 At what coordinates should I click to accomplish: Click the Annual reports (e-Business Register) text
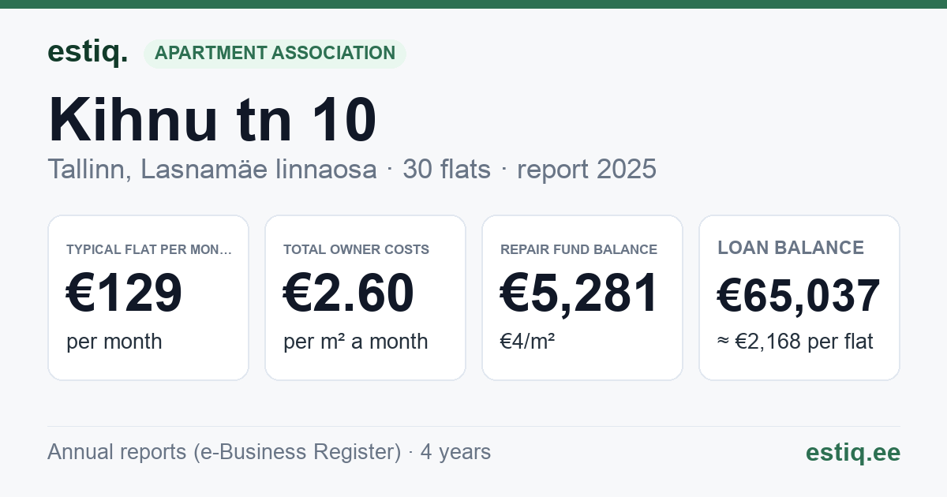point(224,452)
